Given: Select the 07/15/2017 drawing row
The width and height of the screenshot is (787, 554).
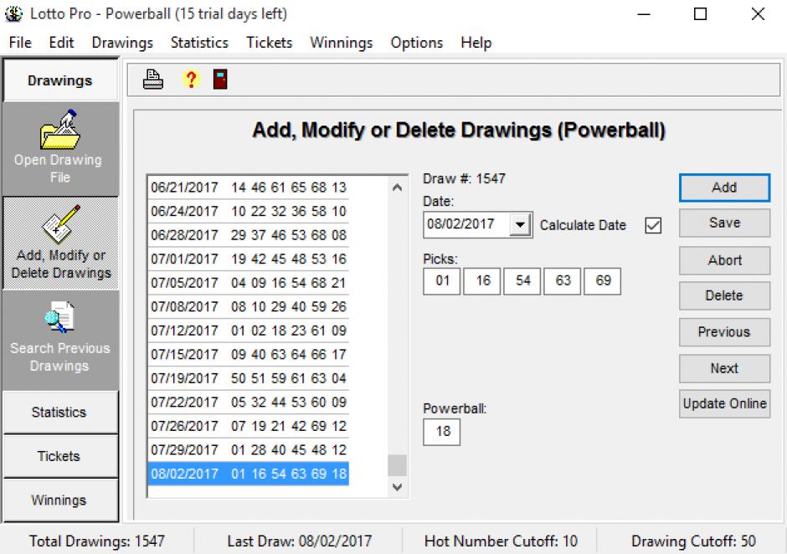Looking at the screenshot, I should coord(249,355).
